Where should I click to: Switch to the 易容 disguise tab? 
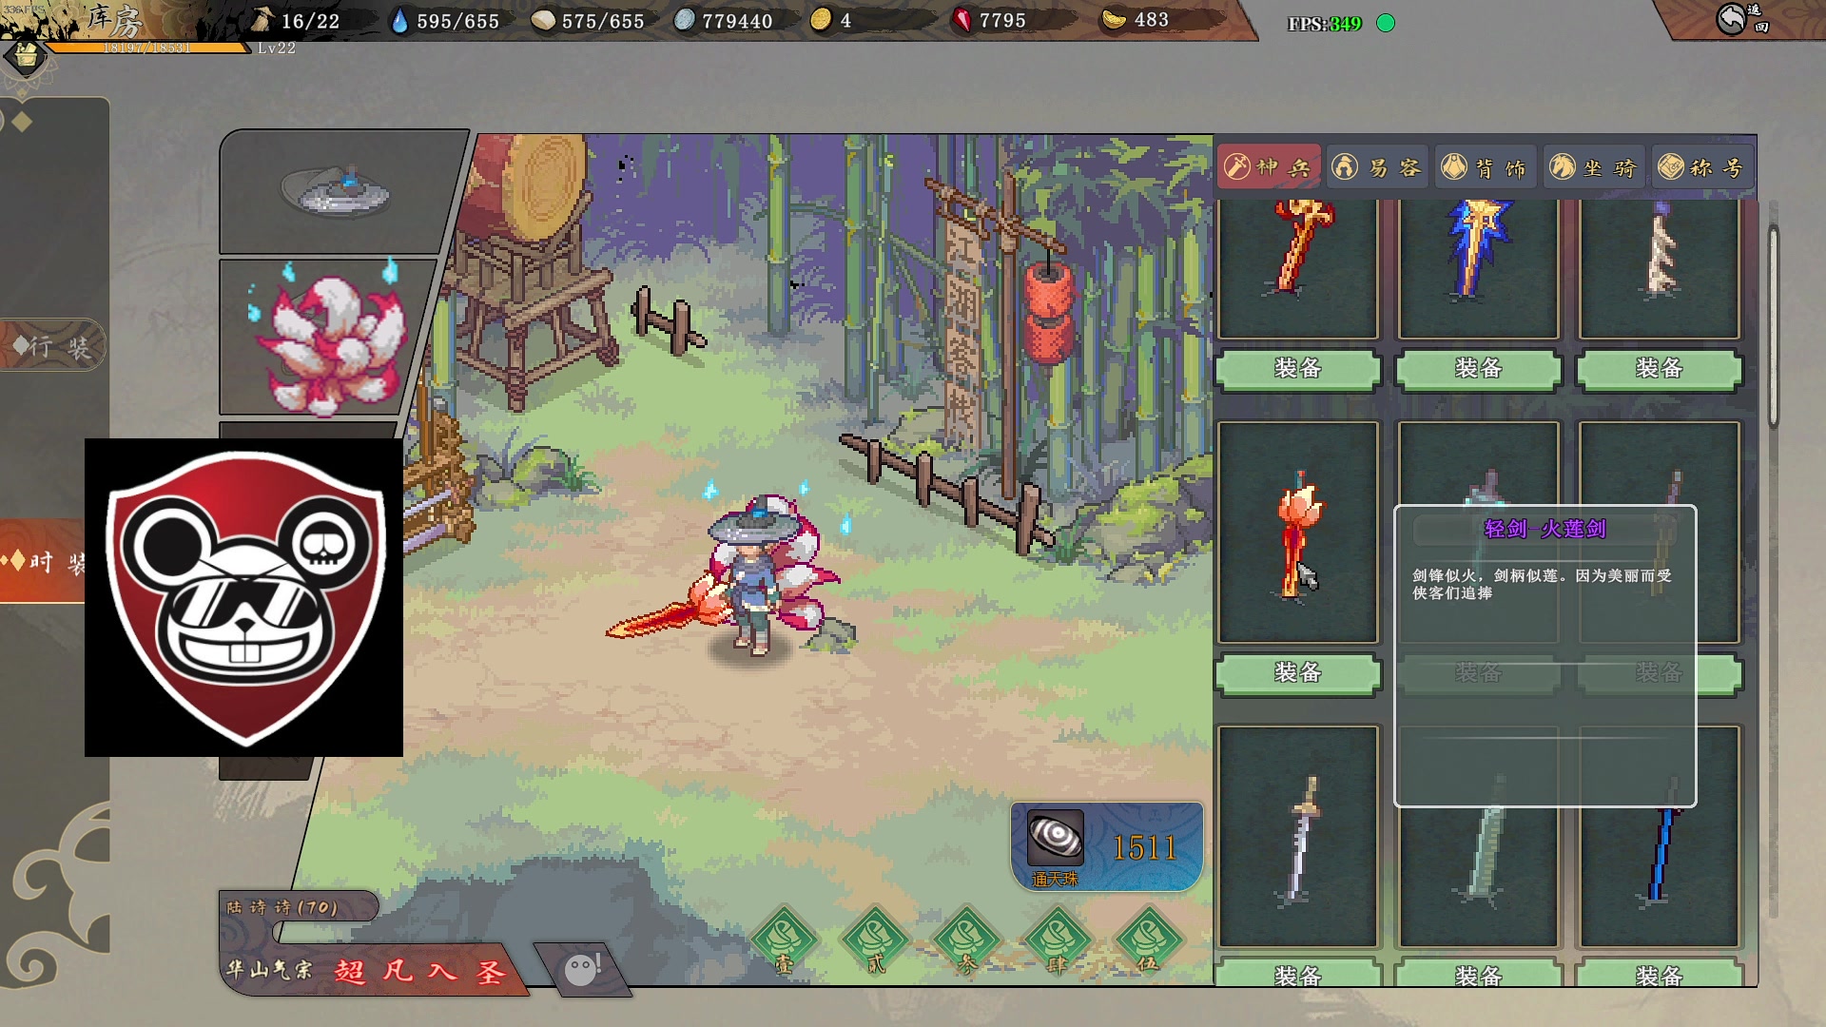[1378, 168]
